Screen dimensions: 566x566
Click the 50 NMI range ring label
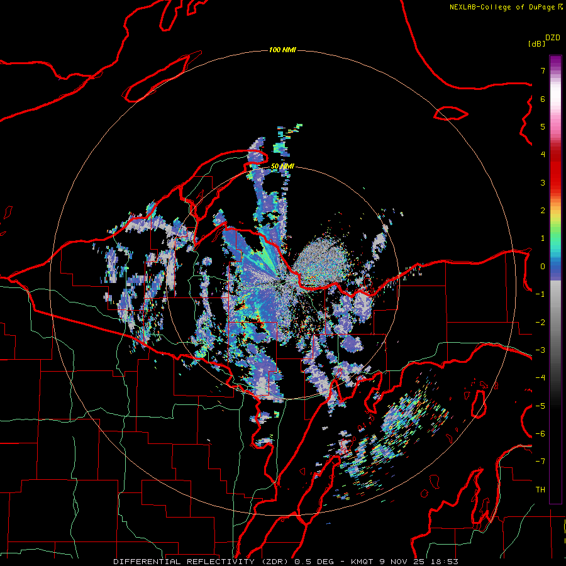pos(282,166)
